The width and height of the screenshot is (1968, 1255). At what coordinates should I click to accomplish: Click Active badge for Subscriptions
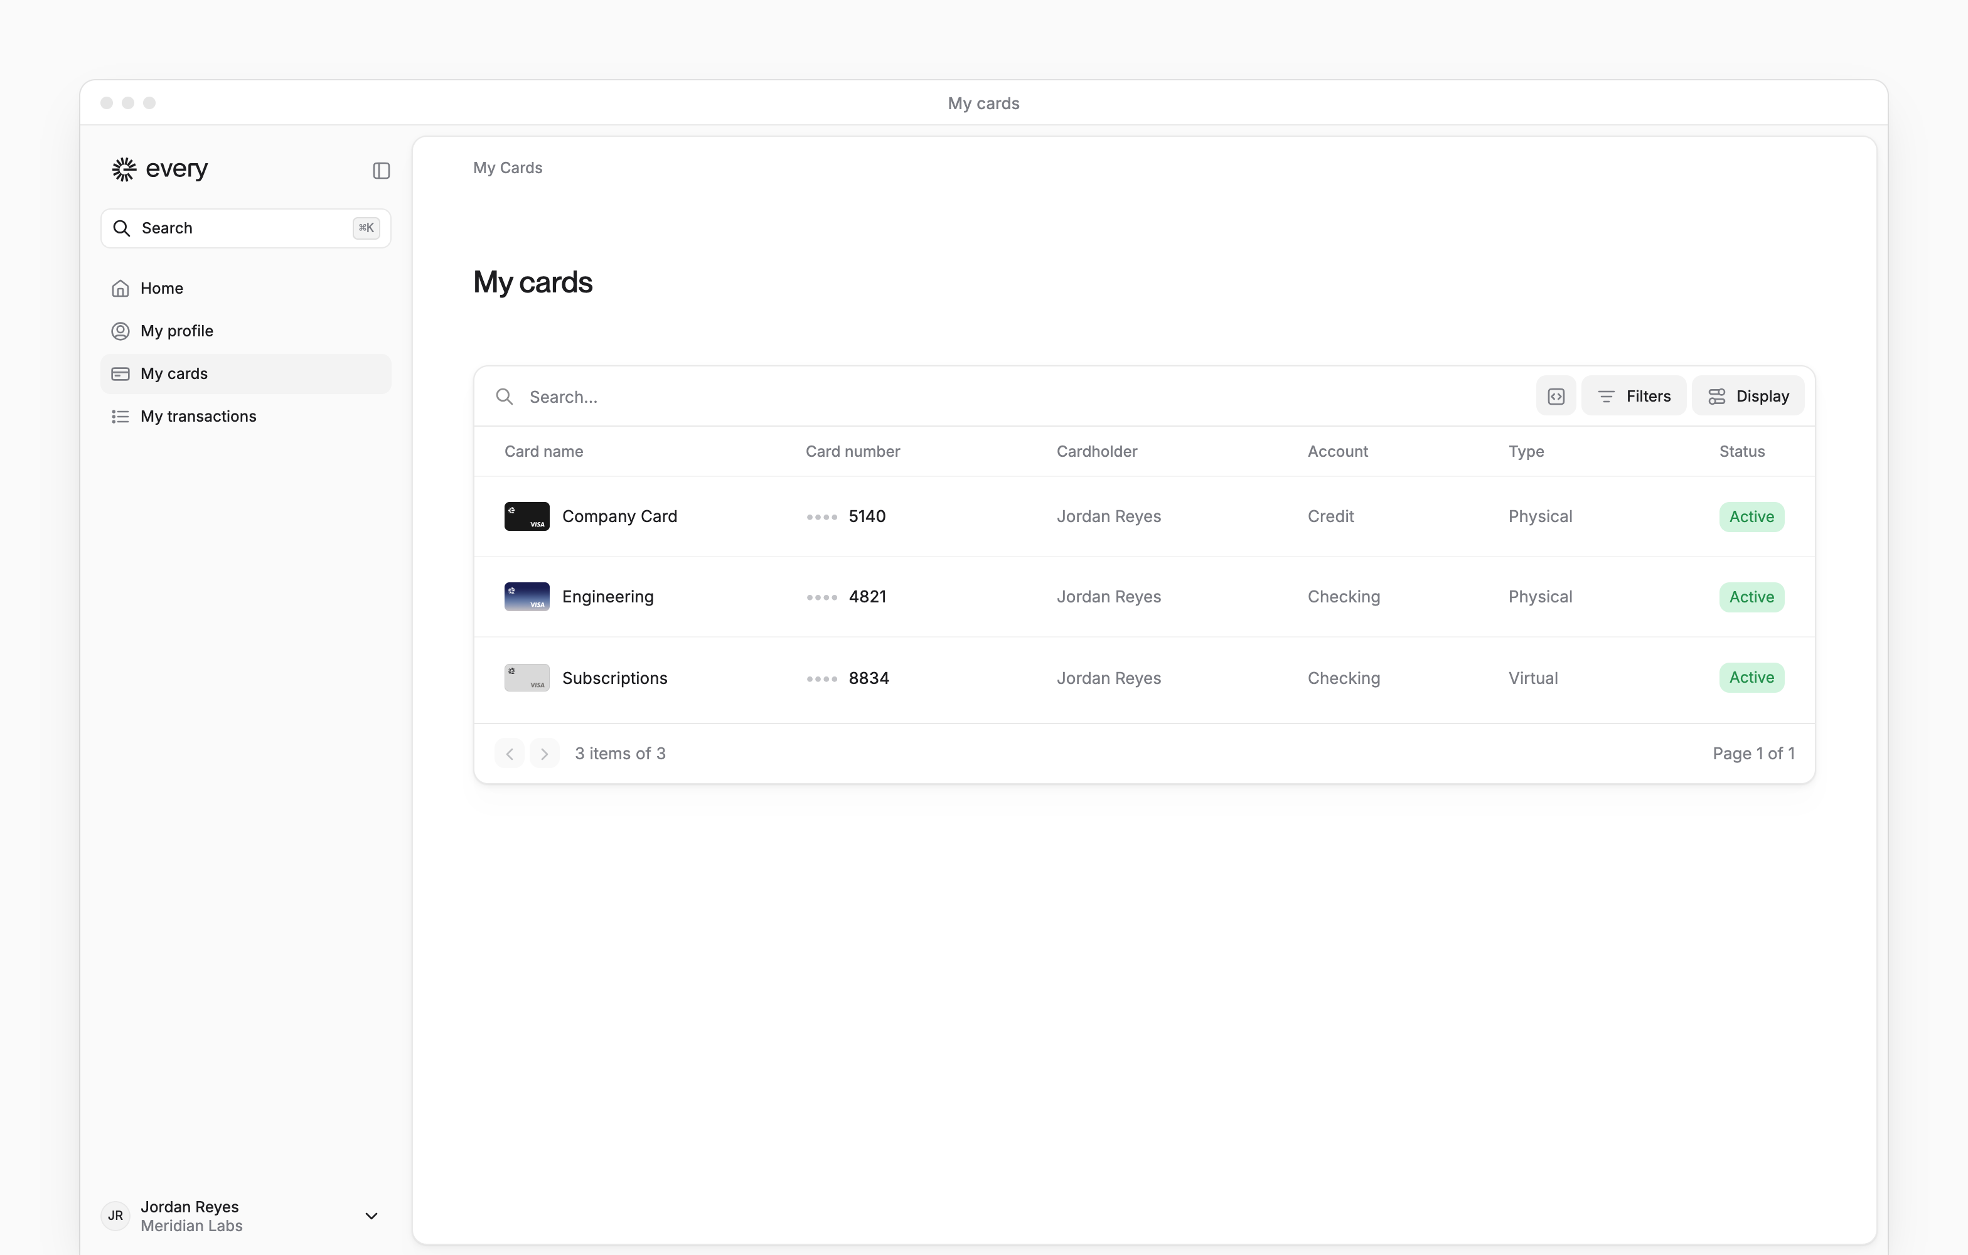coord(1751,677)
